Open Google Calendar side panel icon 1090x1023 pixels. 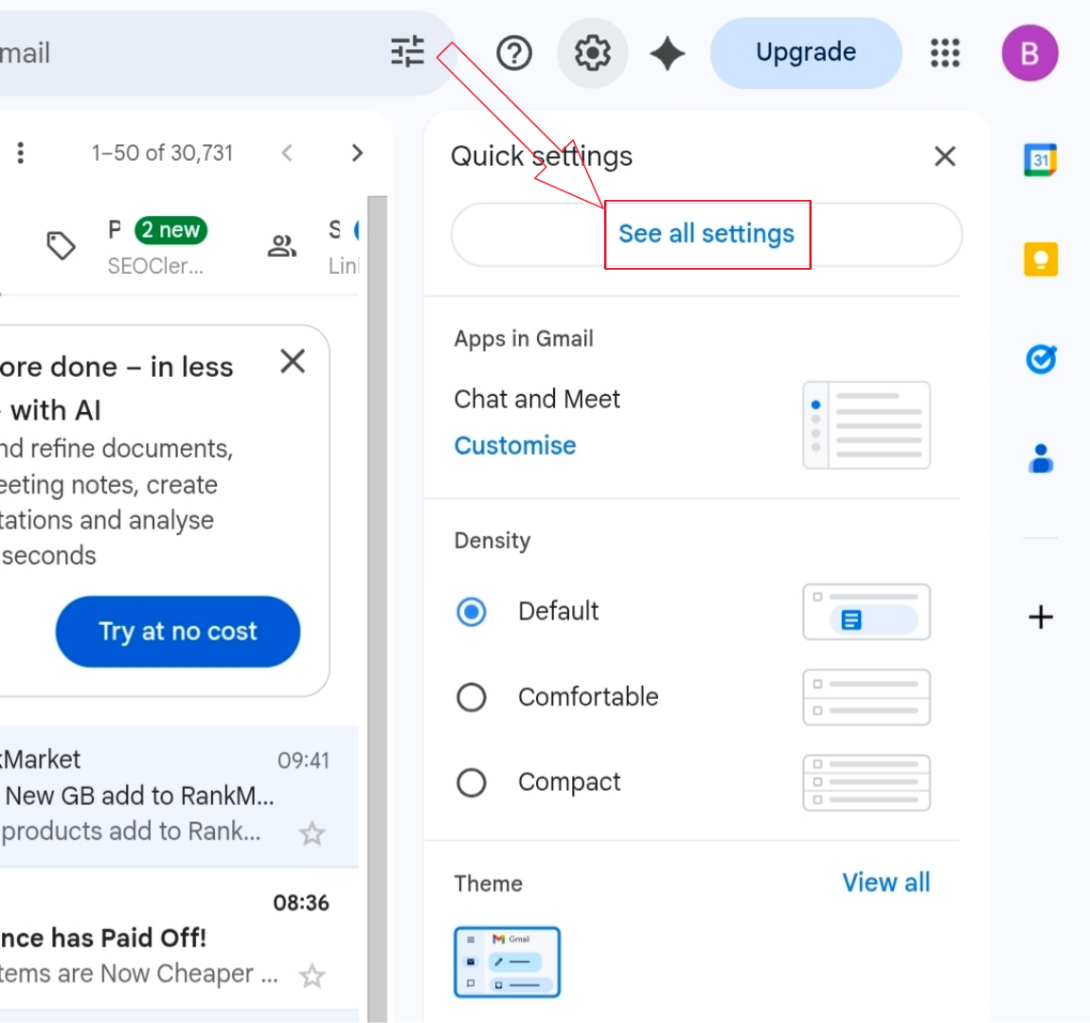1040,160
